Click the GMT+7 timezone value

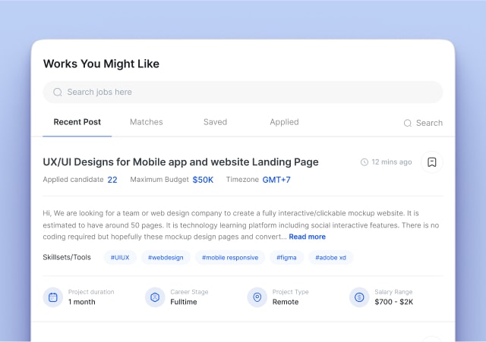(276, 180)
